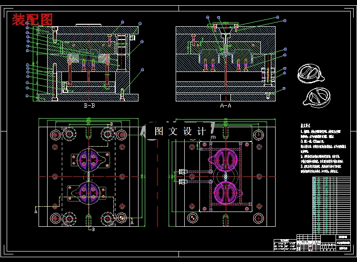Select section marker B below left plan view
The height and width of the screenshot is (262, 357).
(93, 230)
